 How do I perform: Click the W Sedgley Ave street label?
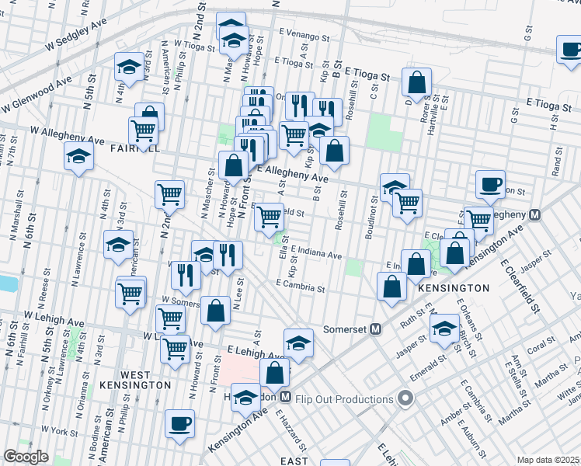75,35
